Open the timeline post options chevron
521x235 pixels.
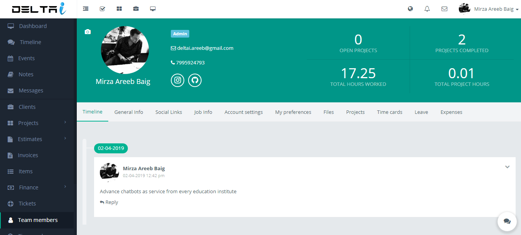pyautogui.click(x=507, y=167)
